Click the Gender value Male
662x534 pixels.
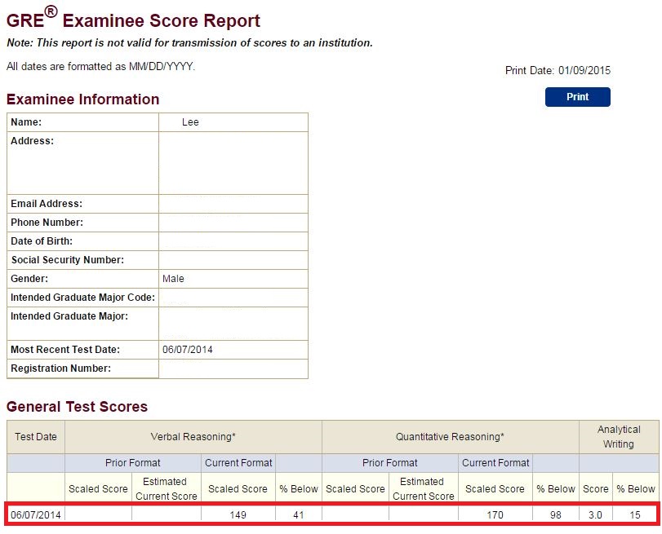click(x=173, y=279)
